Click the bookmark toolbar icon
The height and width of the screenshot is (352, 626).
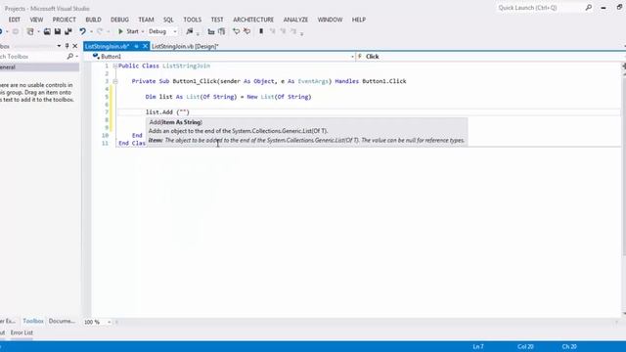click(261, 31)
